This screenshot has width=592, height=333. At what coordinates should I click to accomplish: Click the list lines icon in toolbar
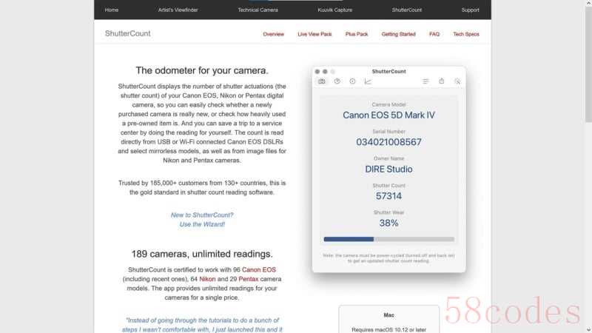pos(425,81)
